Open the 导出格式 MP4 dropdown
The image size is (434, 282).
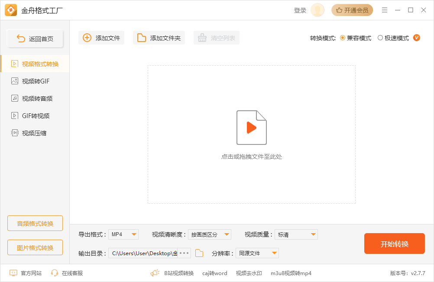click(x=123, y=234)
